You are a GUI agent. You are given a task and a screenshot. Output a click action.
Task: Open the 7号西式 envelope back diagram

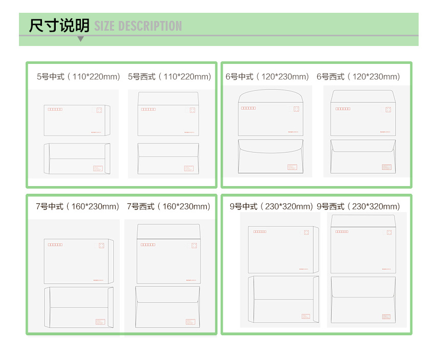click(x=167, y=307)
